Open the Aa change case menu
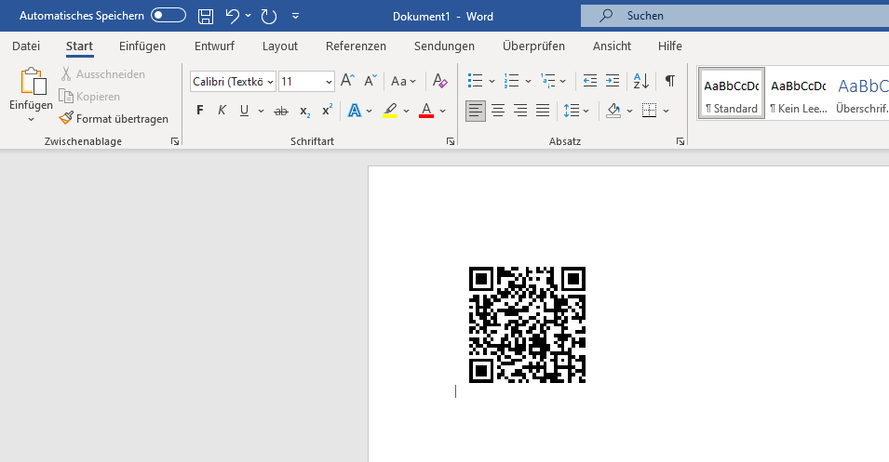The height and width of the screenshot is (462, 889). tap(403, 82)
